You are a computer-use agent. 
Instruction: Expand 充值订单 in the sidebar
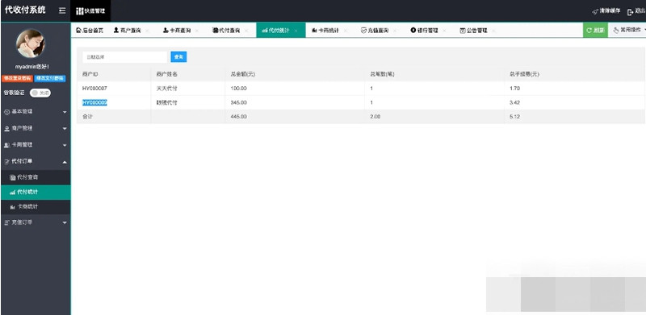pyautogui.click(x=36, y=222)
